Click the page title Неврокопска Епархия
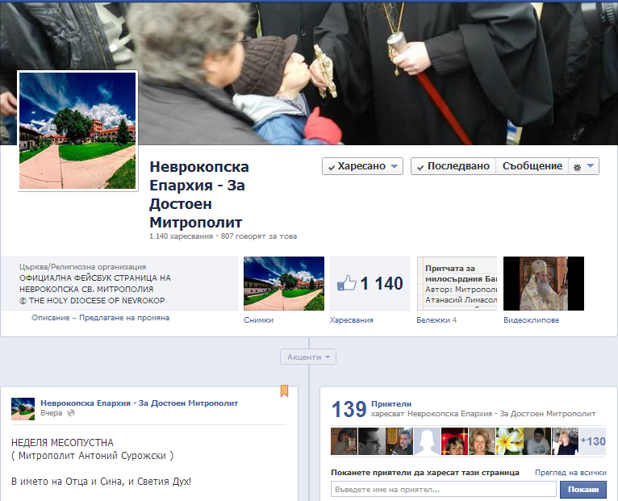Viewport: 618px width, 501px height. (x=199, y=194)
